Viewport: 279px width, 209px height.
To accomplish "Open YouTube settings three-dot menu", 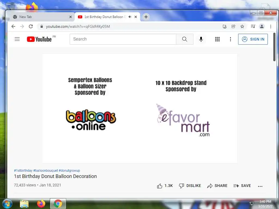I will [231, 39].
